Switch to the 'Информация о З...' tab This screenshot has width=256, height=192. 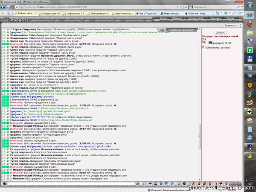[x=99, y=14]
